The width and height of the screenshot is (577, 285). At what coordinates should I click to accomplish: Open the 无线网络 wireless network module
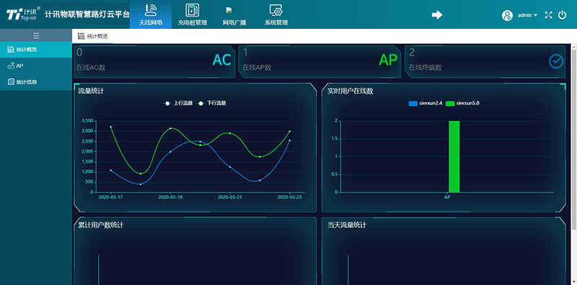151,14
